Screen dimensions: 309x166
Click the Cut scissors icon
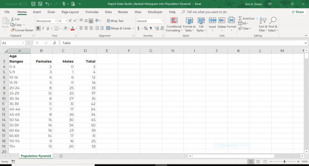12,19
